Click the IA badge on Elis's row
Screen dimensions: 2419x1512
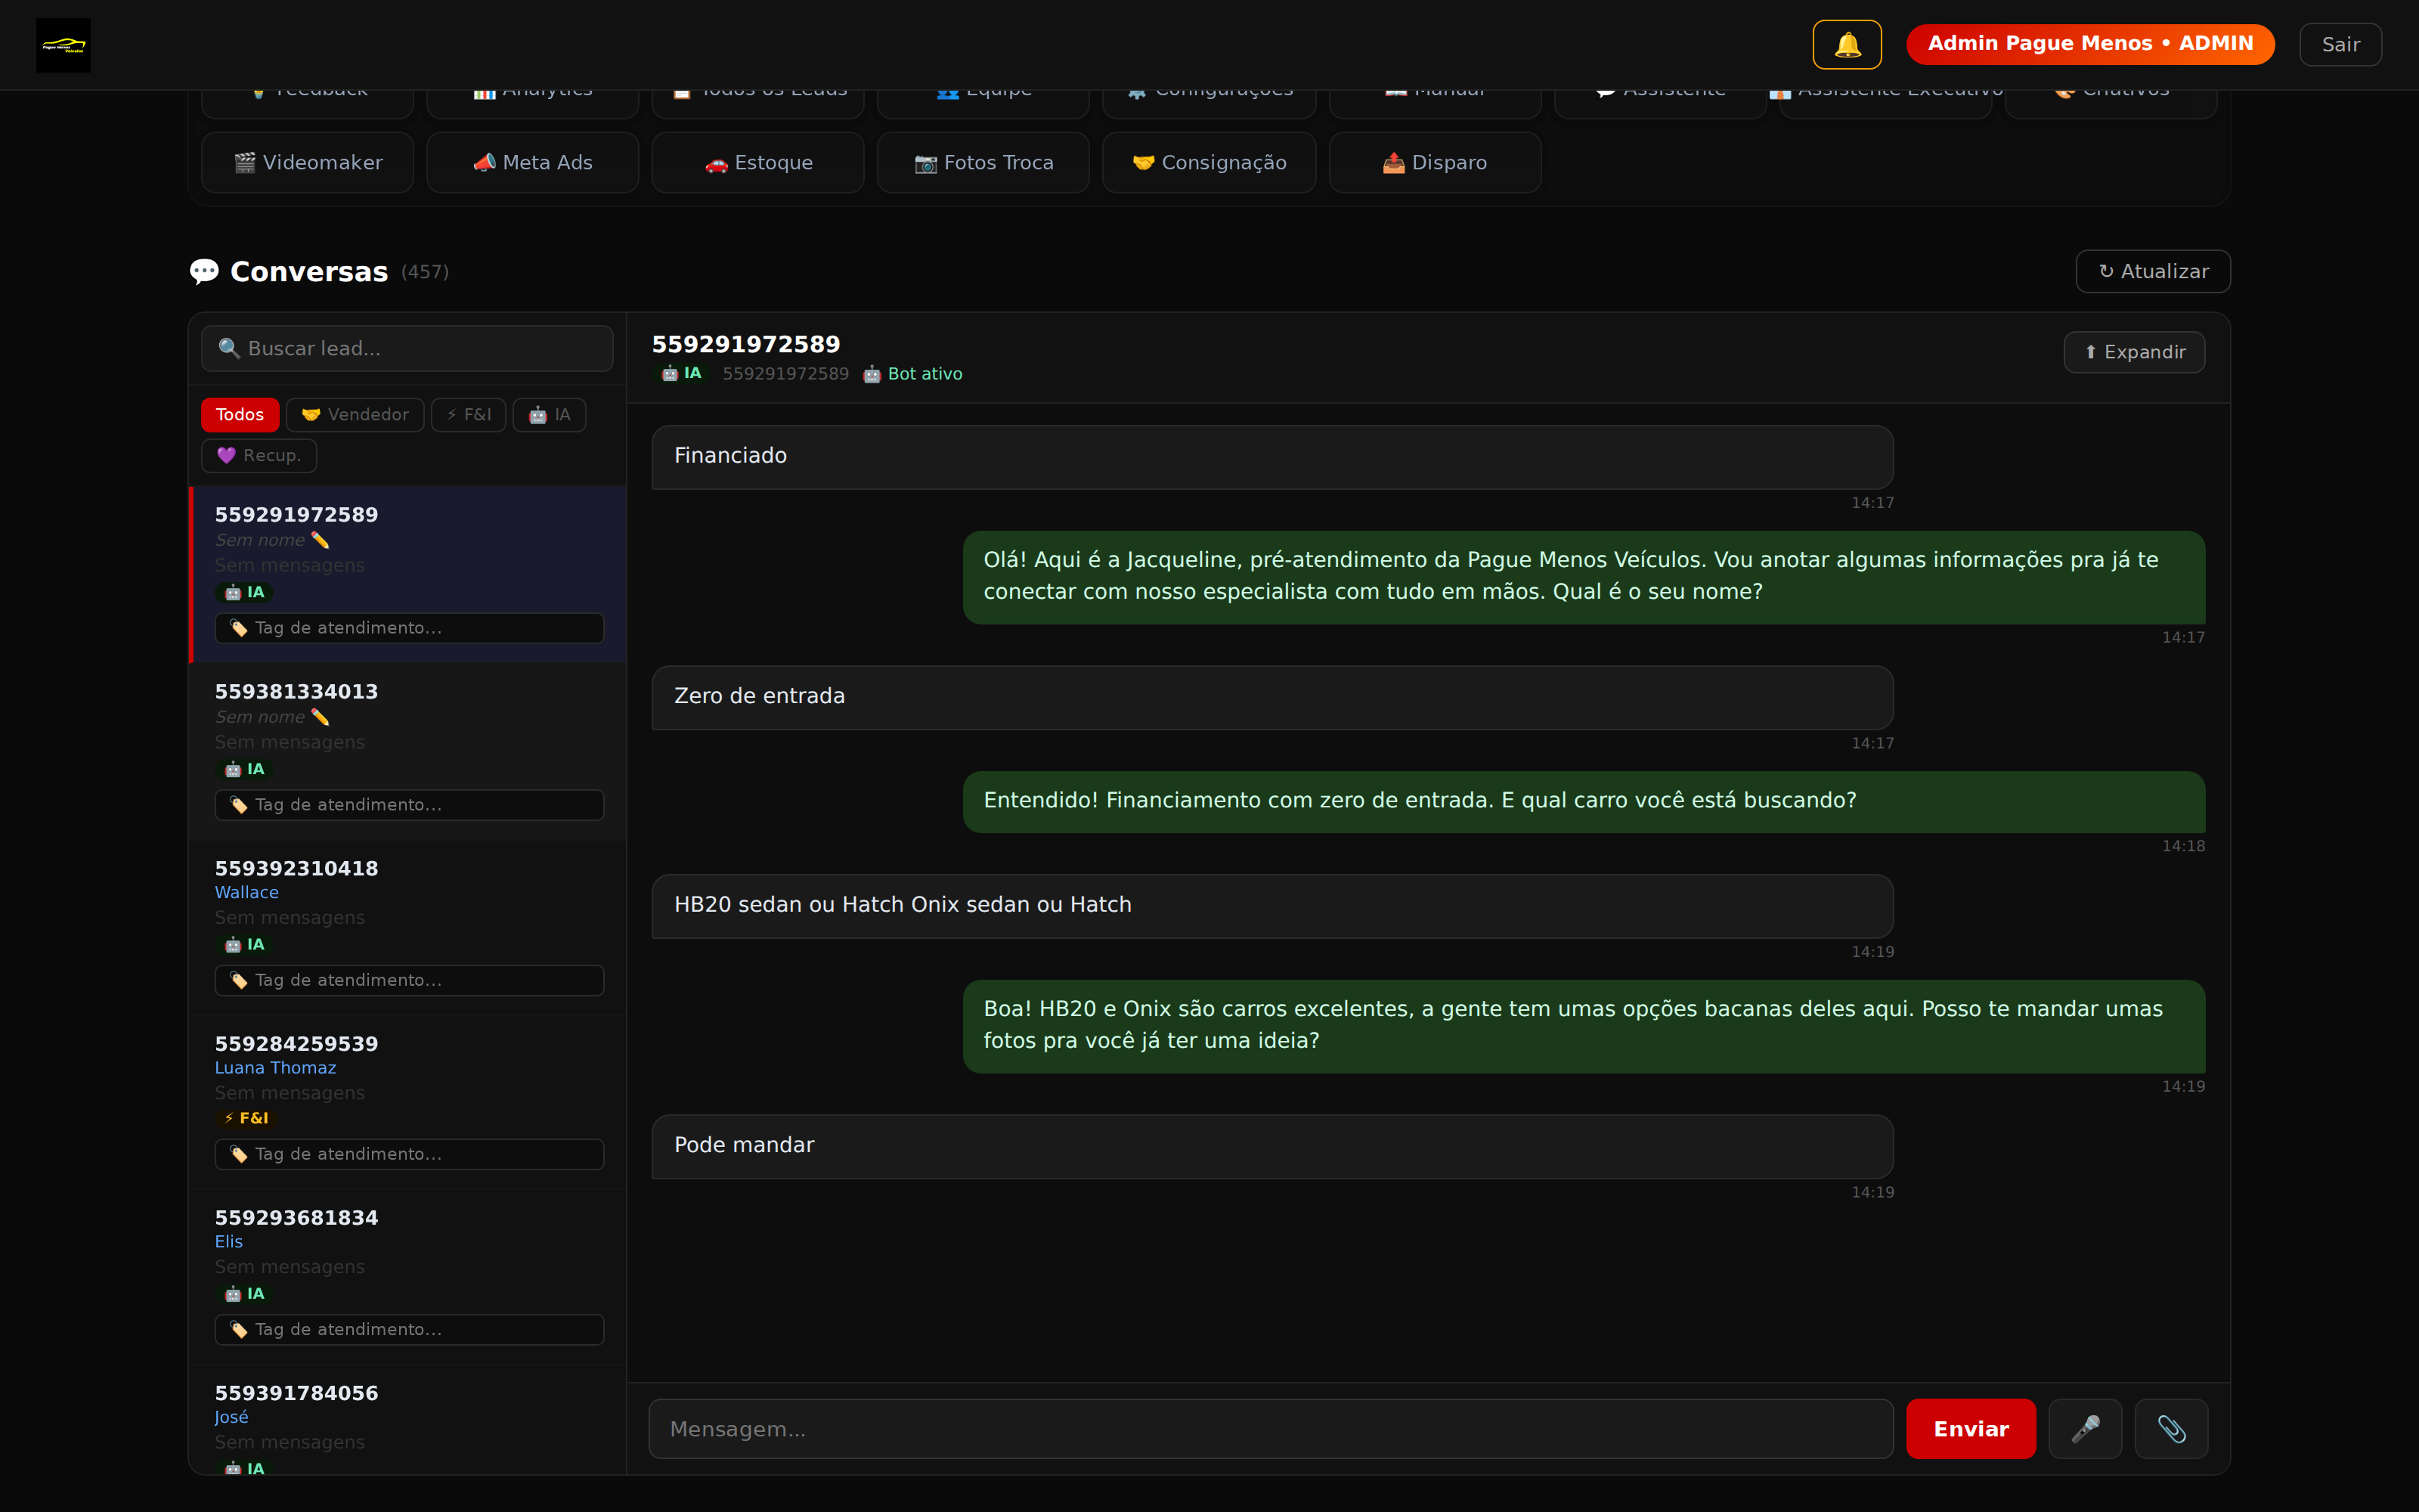point(244,1293)
